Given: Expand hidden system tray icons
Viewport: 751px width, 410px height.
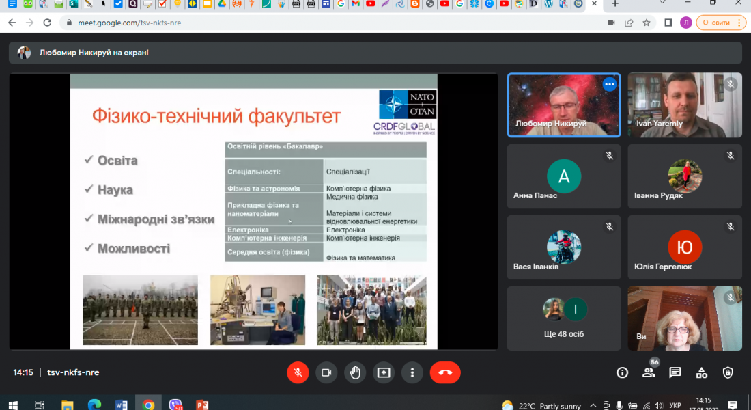Looking at the screenshot, I should pos(593,405).
